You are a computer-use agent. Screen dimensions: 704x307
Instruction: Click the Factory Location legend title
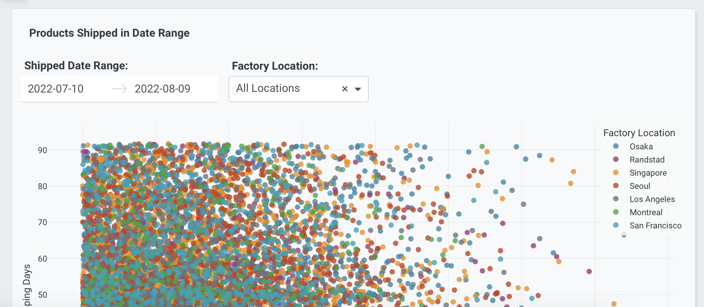[x=639, y=133]
